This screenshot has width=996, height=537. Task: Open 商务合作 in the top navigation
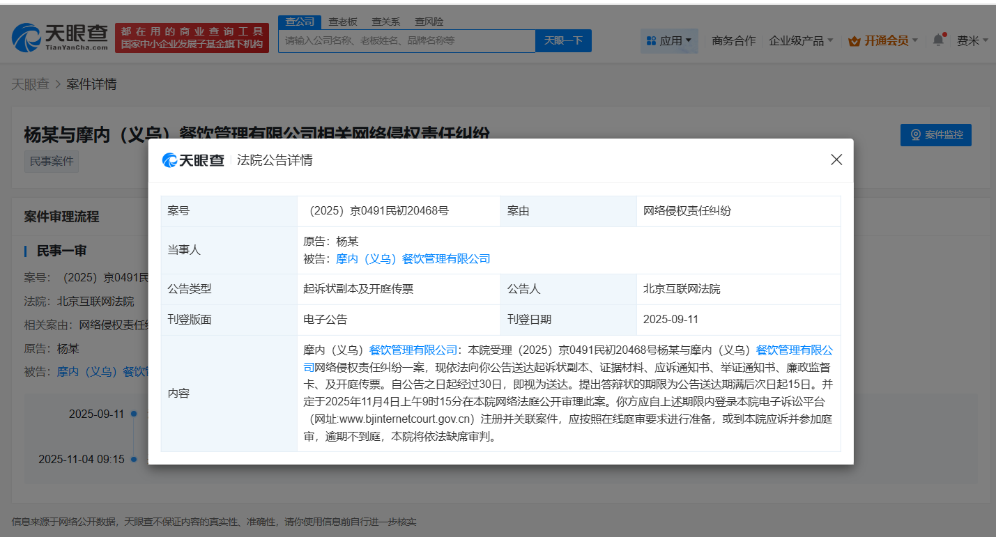coord(733,41)
